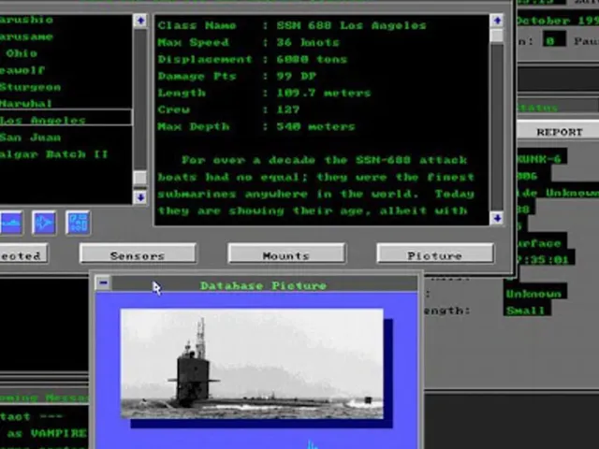The width and height of the screenshot is (599, 449).
Task: Select the facilities category icon
Action: (x=78, y=223)
